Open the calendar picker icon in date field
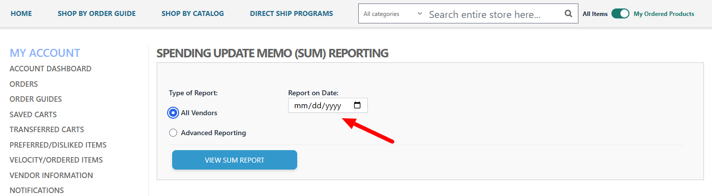 357,106
